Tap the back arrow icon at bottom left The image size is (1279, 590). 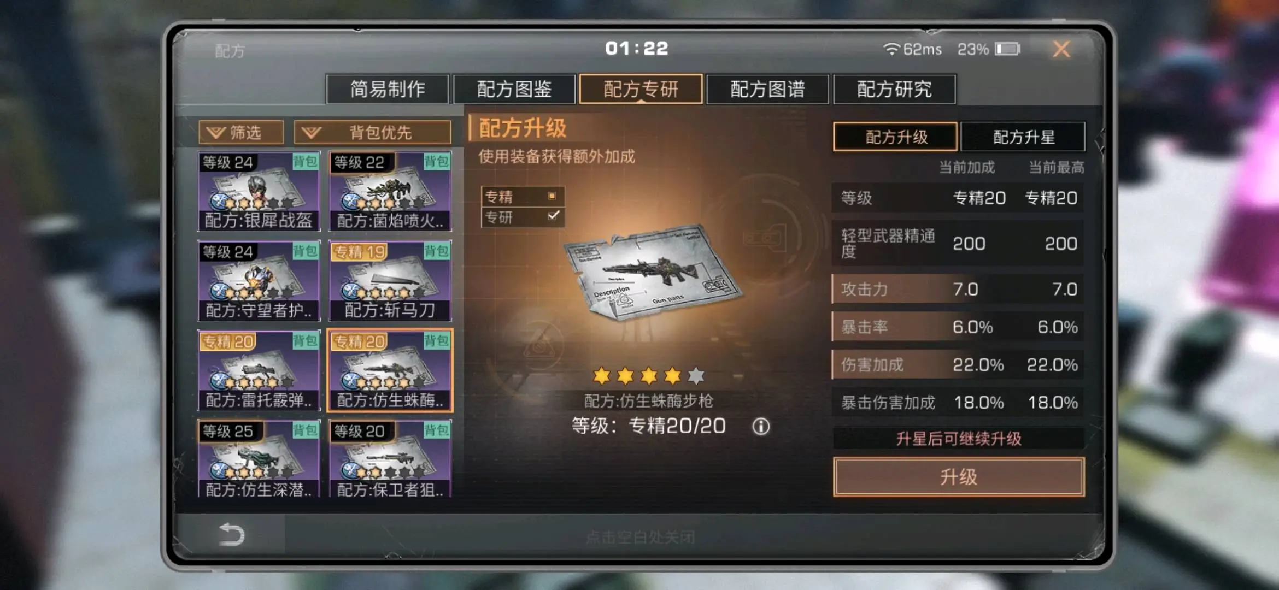click(x=231, y=534)
